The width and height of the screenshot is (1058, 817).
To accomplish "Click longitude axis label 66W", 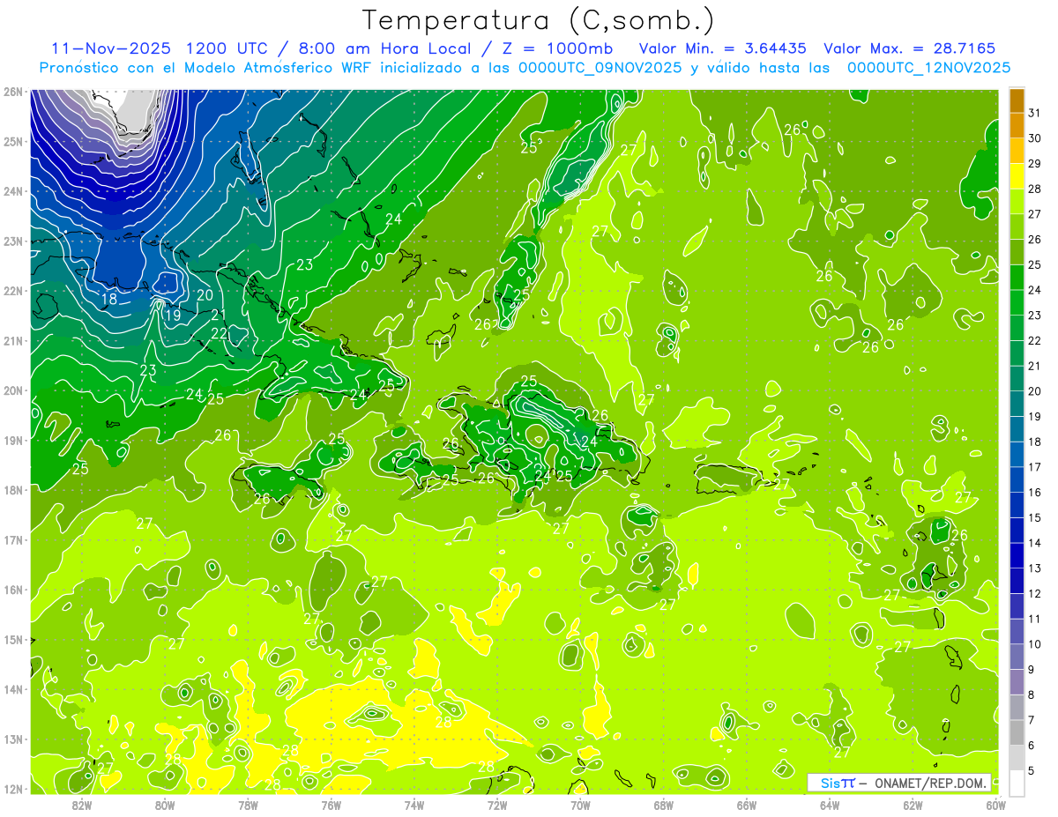I will 747,805.
